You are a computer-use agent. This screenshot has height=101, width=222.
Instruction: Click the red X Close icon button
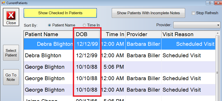(x=11, y=17)
